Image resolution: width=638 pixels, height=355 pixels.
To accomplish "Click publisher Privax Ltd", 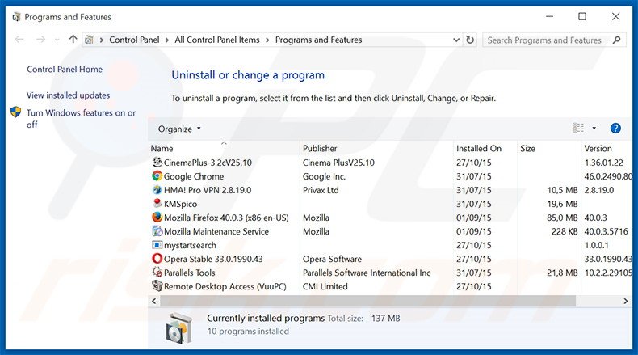I will click(x=321, y=190).
